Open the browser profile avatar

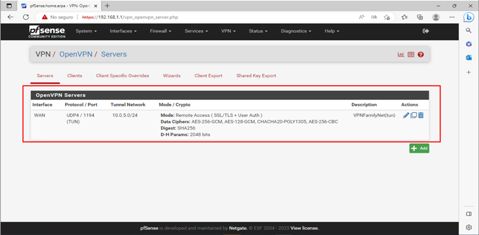point(436,17)
